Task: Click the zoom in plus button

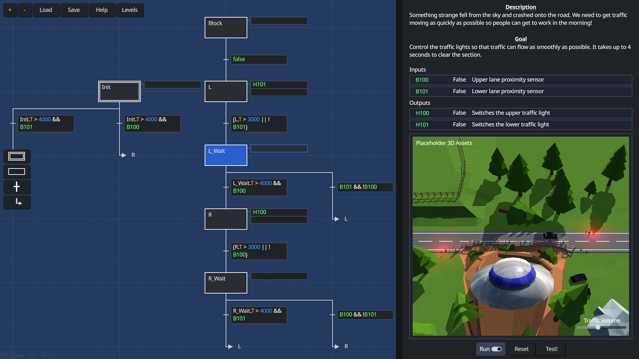Action: [x=10, y=10]
